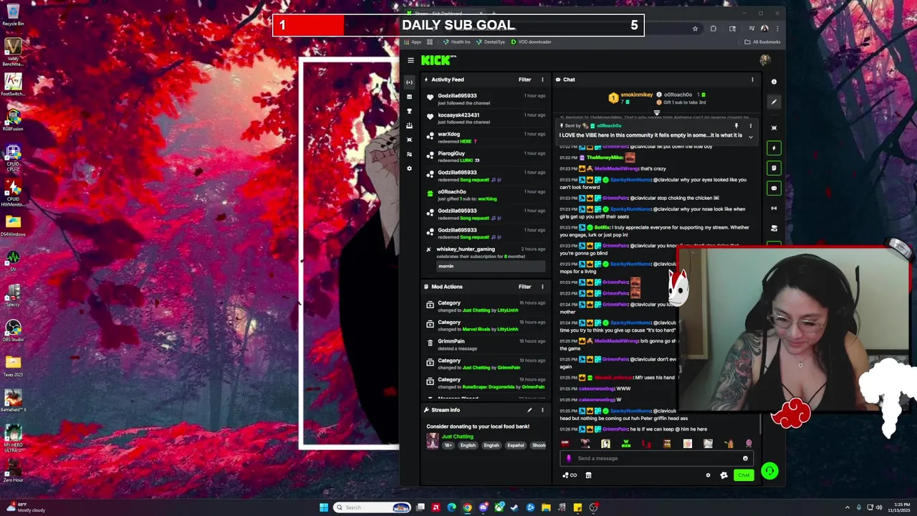Bookmark this page with star icon
The height and width of the screenshot is (516, 917).
(695, 29)
